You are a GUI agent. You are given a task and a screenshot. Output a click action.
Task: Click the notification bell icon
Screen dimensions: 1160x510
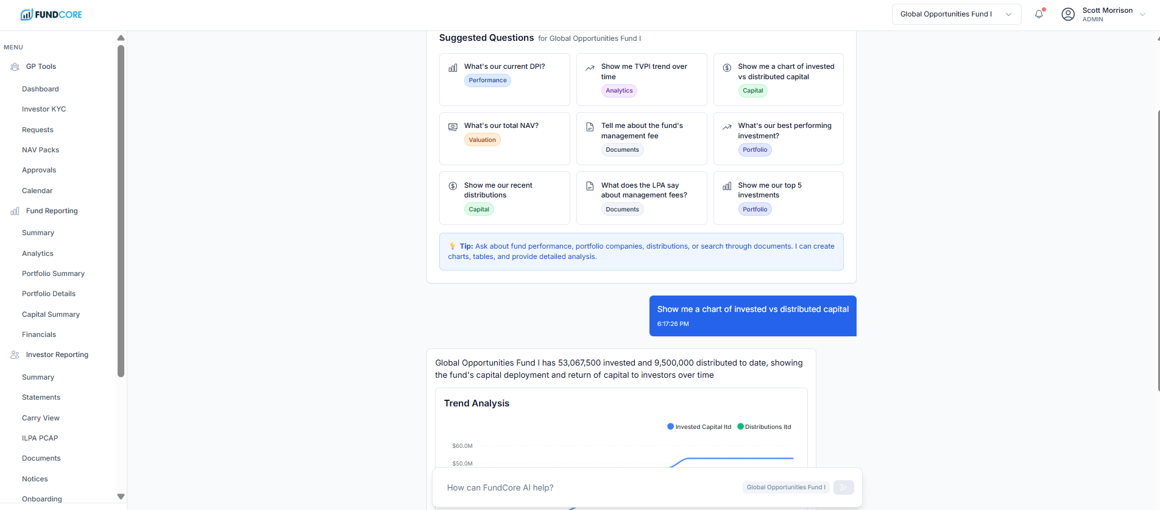[1039, 14]
